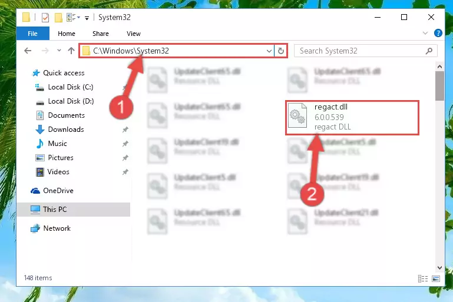
Task: Switch to the Share ribbon tab
Action: (101, 34)
